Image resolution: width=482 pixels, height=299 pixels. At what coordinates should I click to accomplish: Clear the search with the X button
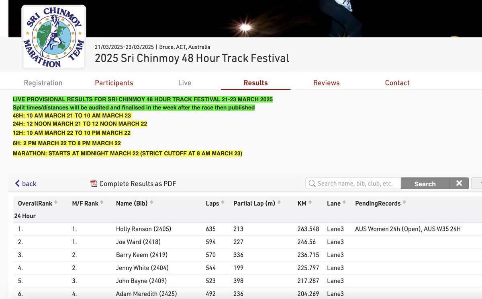[459, 184]
